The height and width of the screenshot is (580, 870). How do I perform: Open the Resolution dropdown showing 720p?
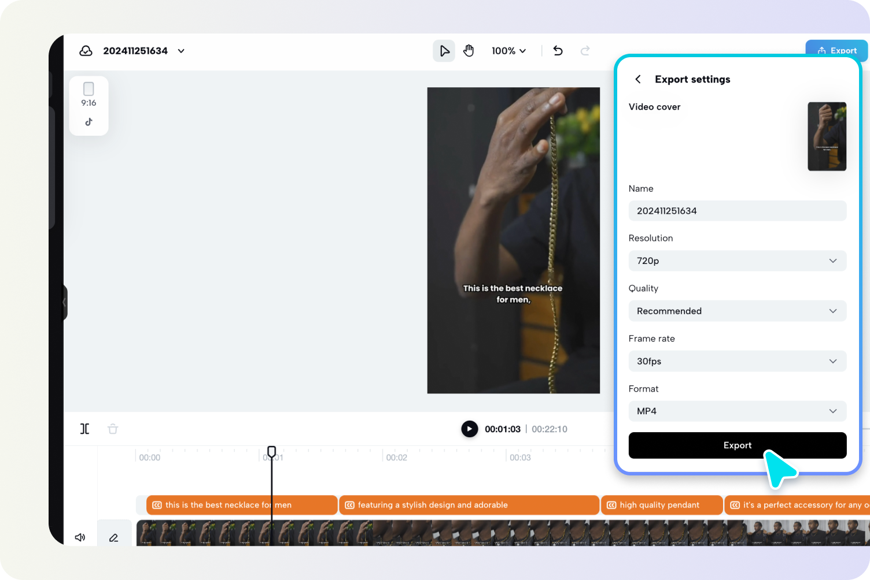tap(738, 261)
